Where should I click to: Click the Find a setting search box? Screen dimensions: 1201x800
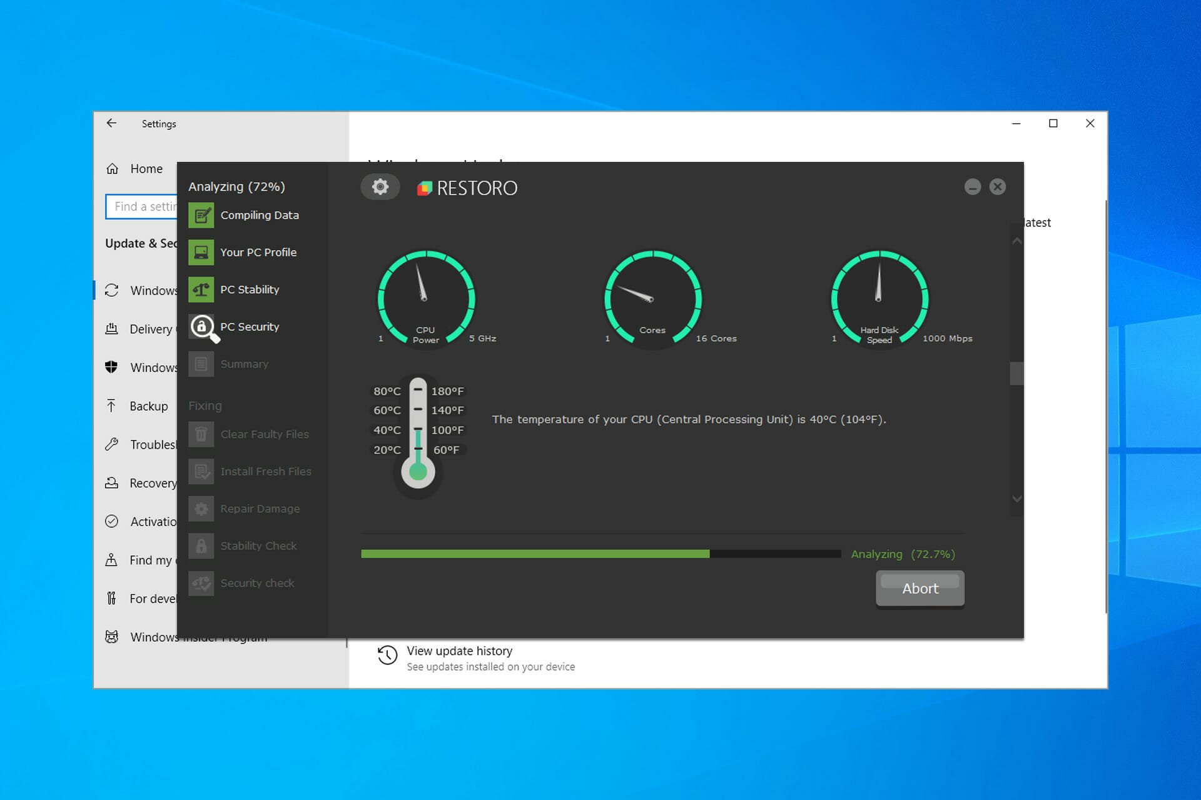(x=142, y=206)
